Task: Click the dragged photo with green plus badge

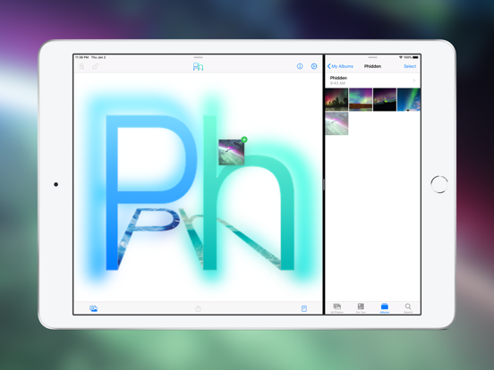Action: 232,152
